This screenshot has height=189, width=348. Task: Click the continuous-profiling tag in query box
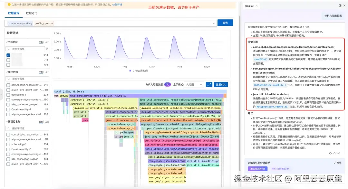pos(20,23)
